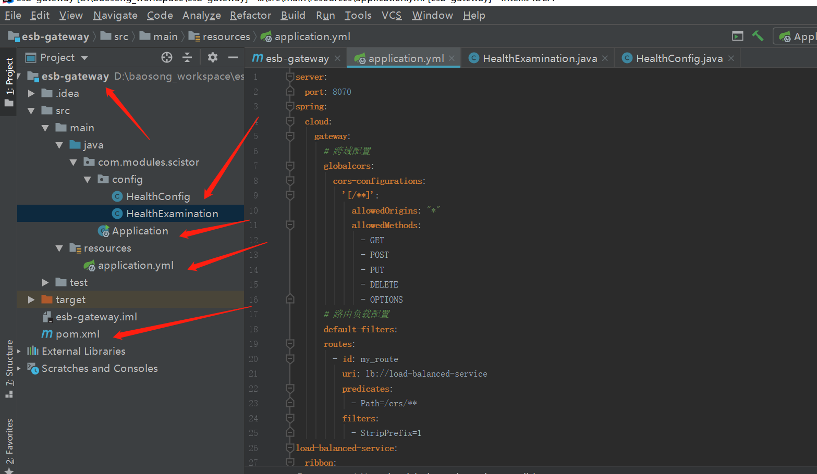Click resources in the breadcrumb bar
Screen dimensions: 817x474
(225, 36)
